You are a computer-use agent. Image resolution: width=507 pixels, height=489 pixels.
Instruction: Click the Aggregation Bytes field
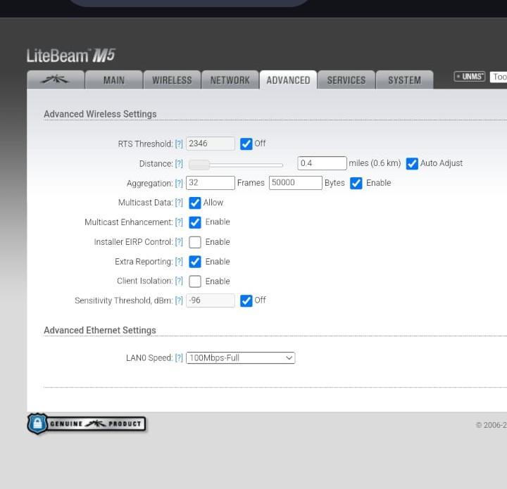pyautogui.click(x=296, y=183)
